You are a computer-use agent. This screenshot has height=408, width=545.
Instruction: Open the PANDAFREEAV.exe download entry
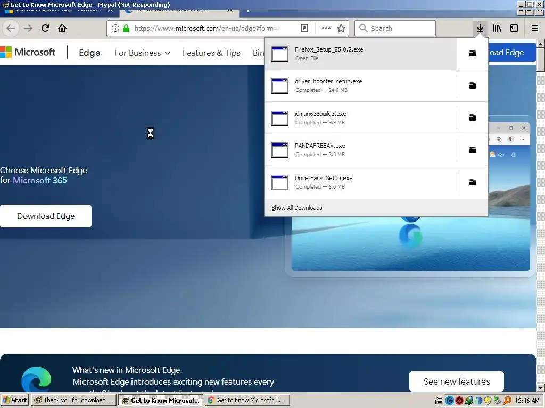360,150
